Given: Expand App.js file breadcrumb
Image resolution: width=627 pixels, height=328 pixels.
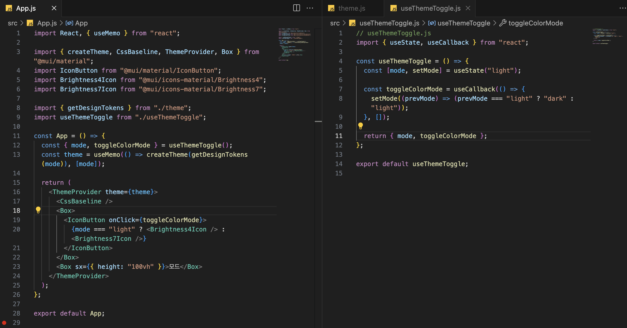Looking at the screenshot, I should click(47, 23).
